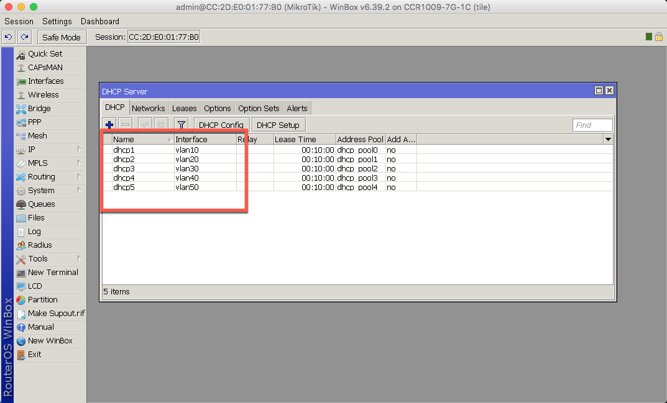Screen dimensions: 667x403
Task: Open the Bridge section
Action: 50,109
